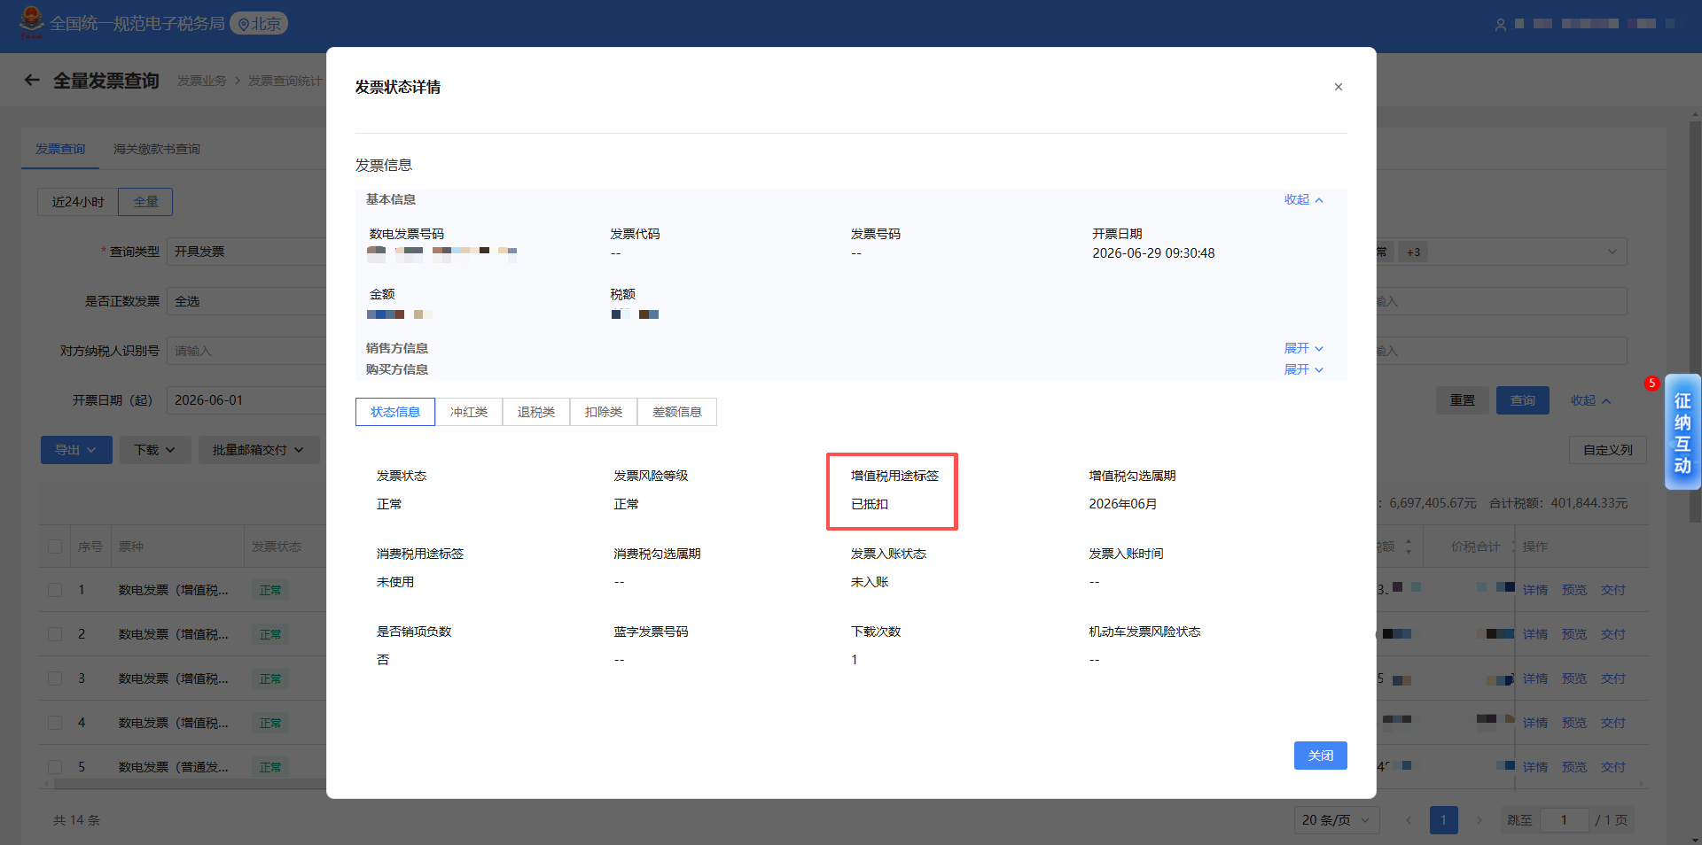Click the 关闭 button in the dialog

click(x=1320, y=756)
